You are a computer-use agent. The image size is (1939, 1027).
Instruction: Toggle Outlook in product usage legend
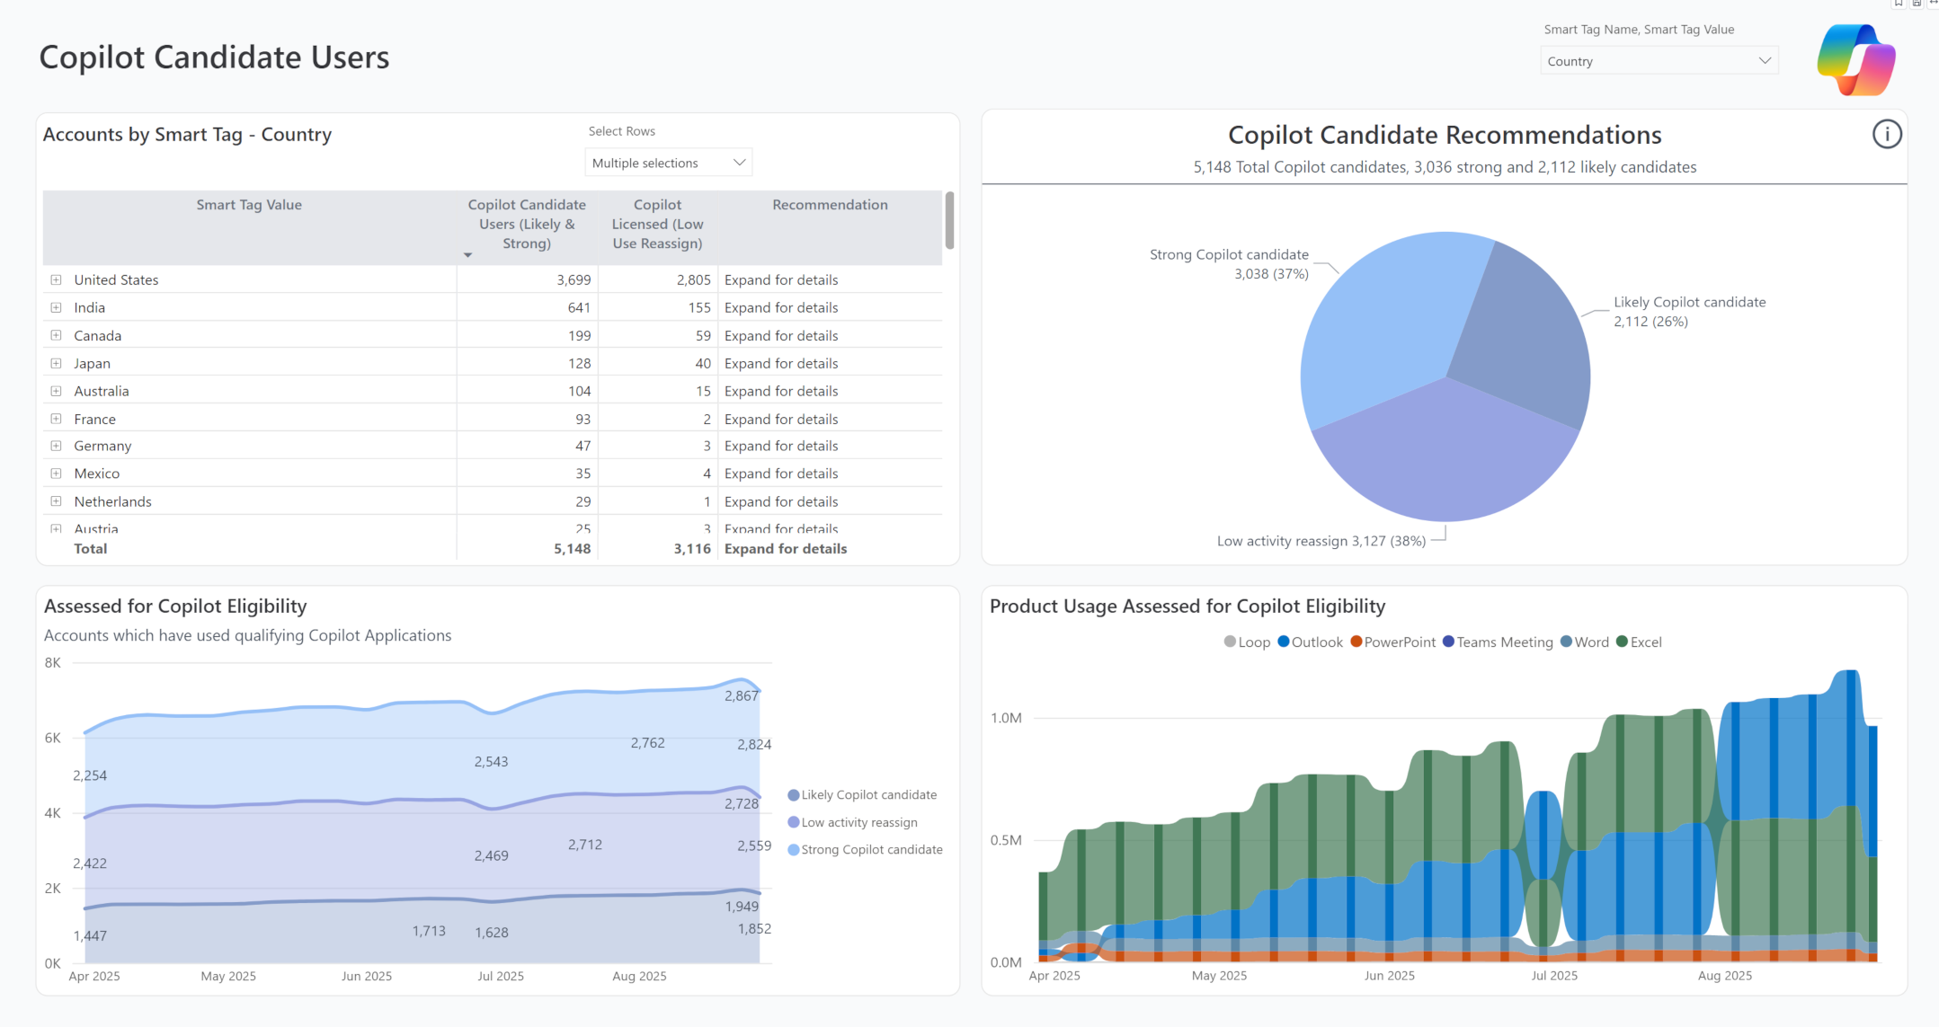(x=1310, y=642)
